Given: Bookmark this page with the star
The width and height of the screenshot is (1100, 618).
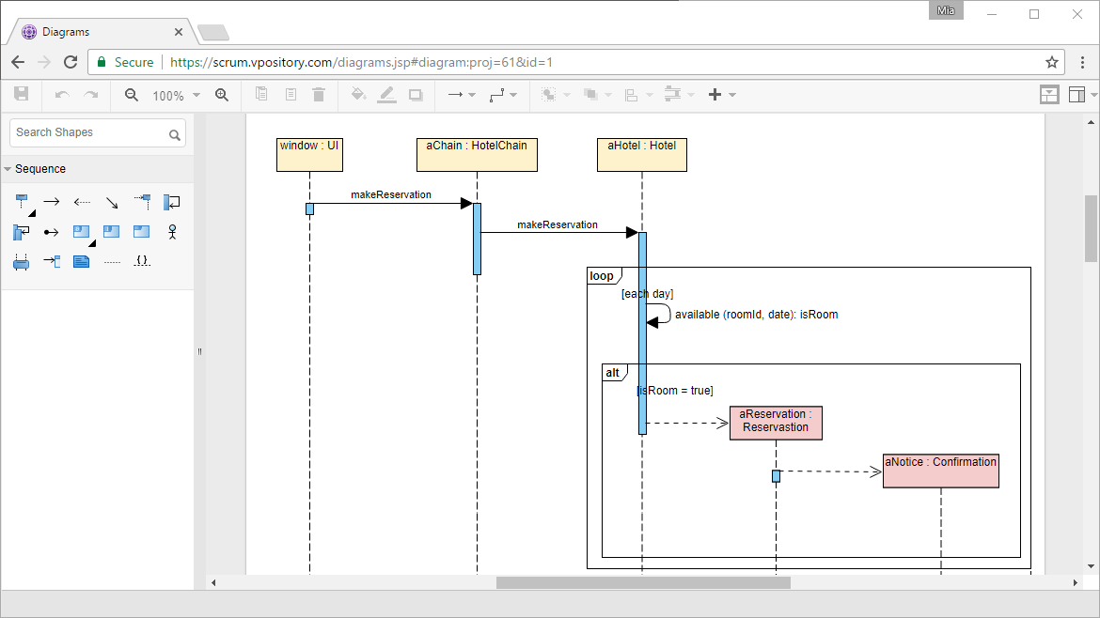Looking at the screenshot, I should click(x=1052, y=62).
